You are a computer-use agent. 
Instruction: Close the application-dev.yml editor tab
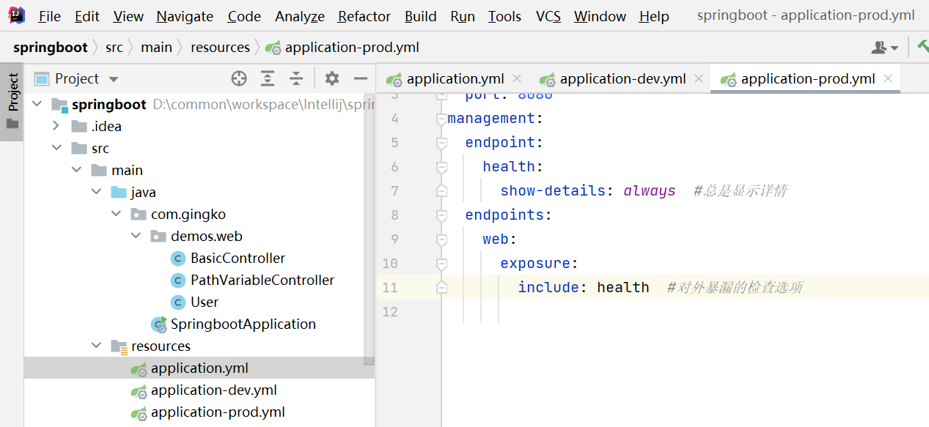pyautogui.click(x=698, y=78)
